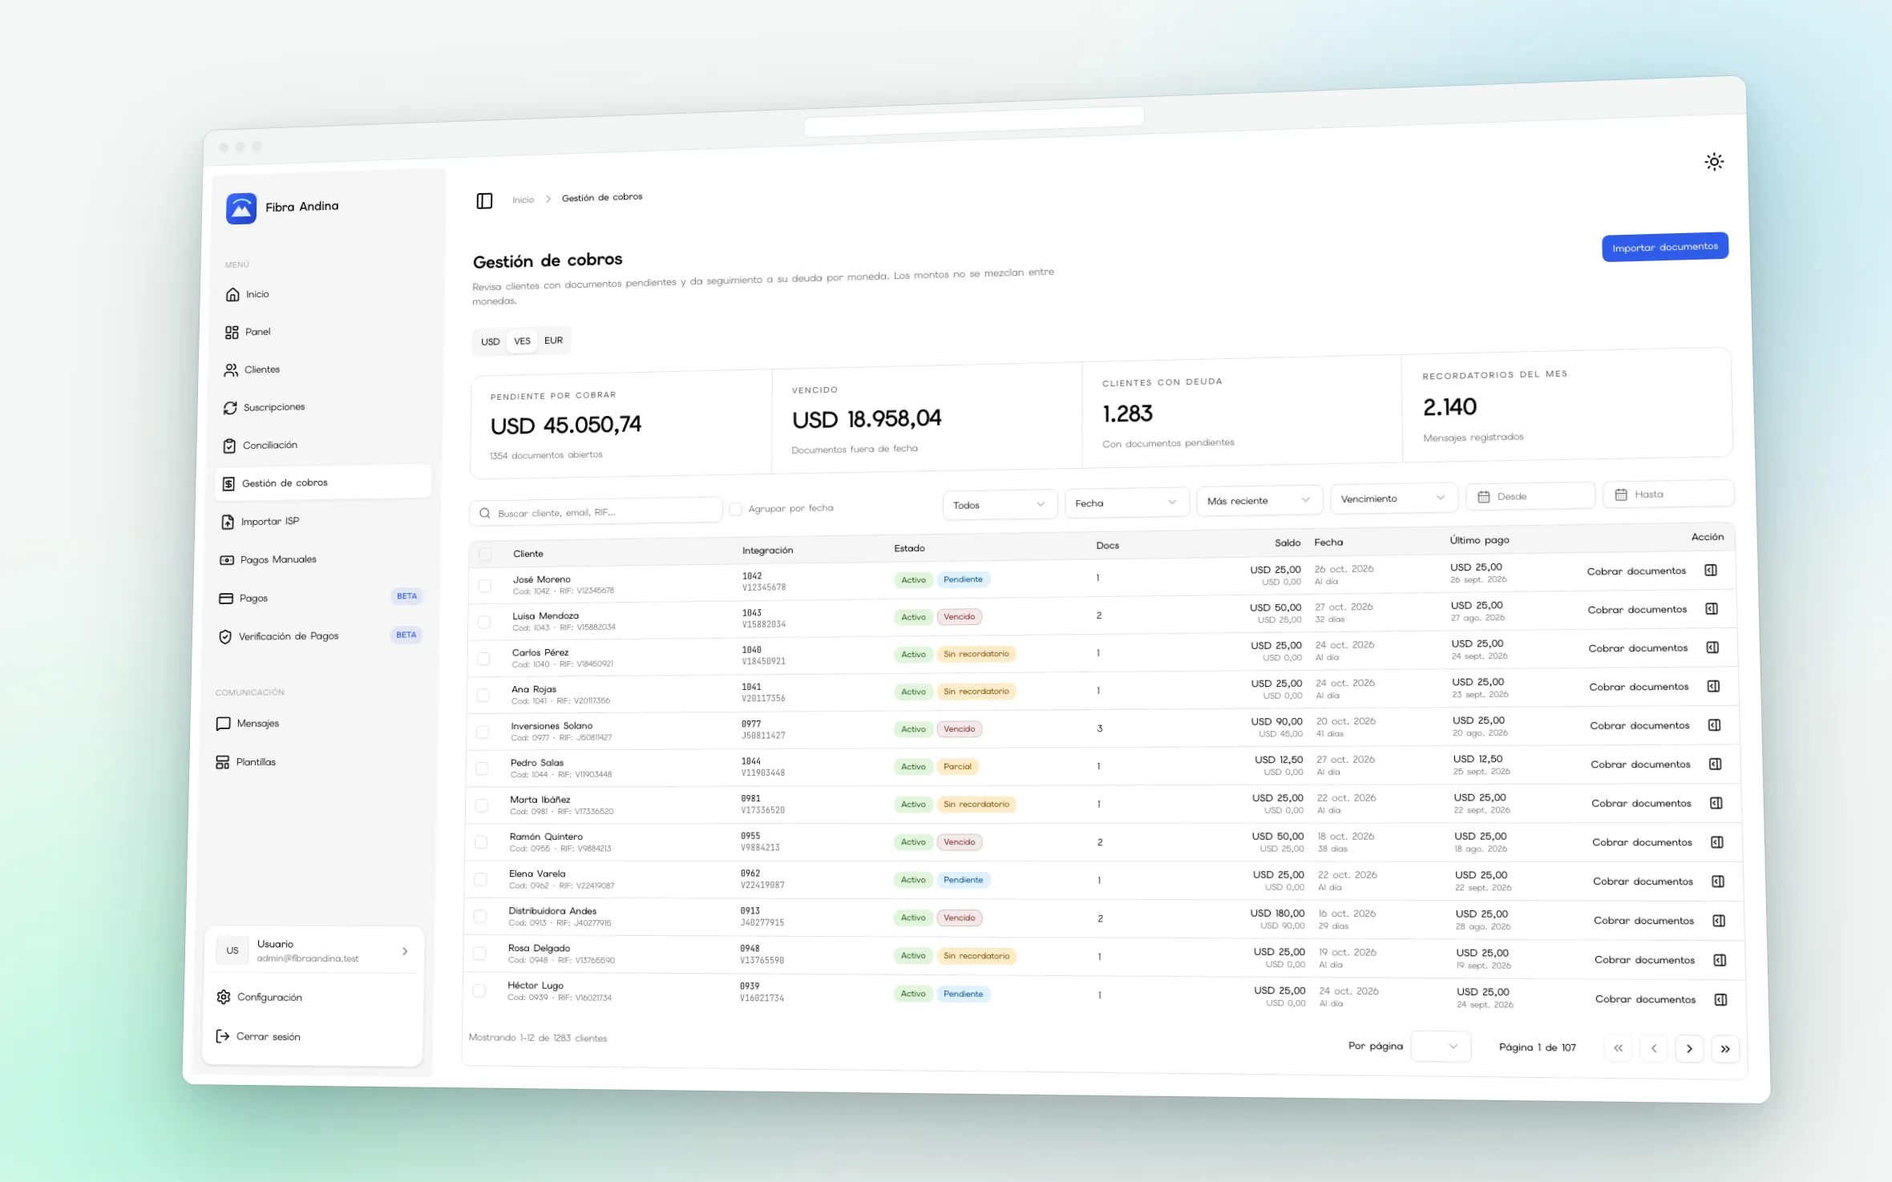The width and height of the screenshot is (1892, 1182).
Task: Enable the Agrupar por fecha checkbox
Action: point(735,509)
